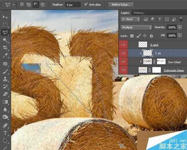Switch to the History tab
Screen dimensions: 187x150
coord(138,13)
